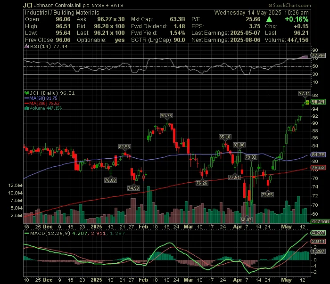Click the 447156 volume axis tag
330x284 pixels.
pos(321,221)
